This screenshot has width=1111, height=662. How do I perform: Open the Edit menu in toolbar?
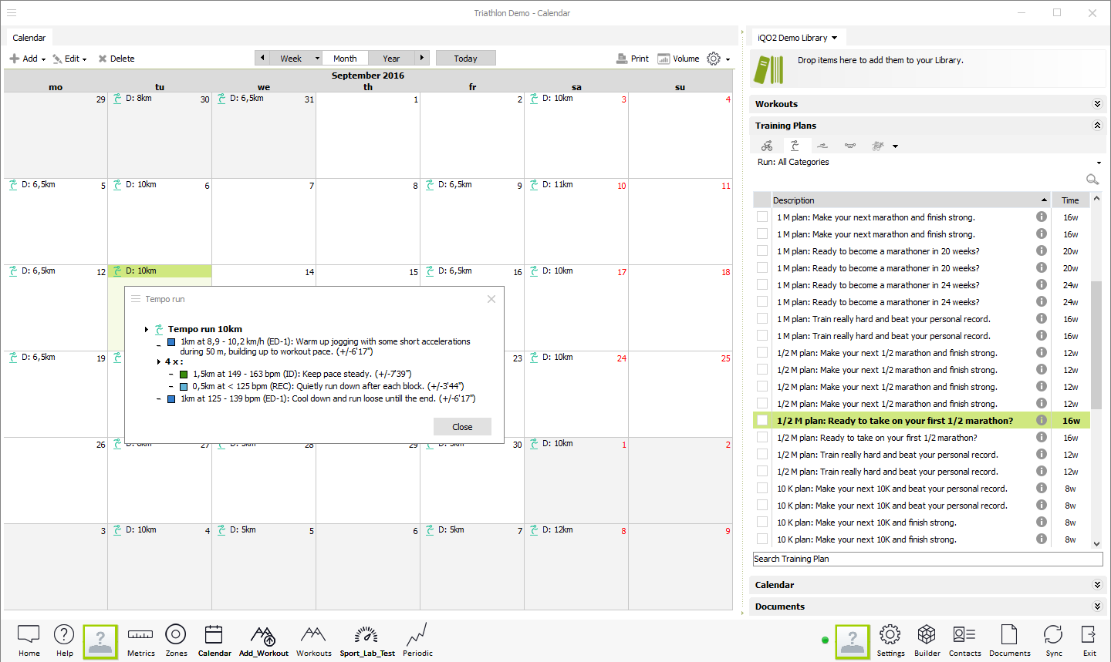tap(70, 59)
